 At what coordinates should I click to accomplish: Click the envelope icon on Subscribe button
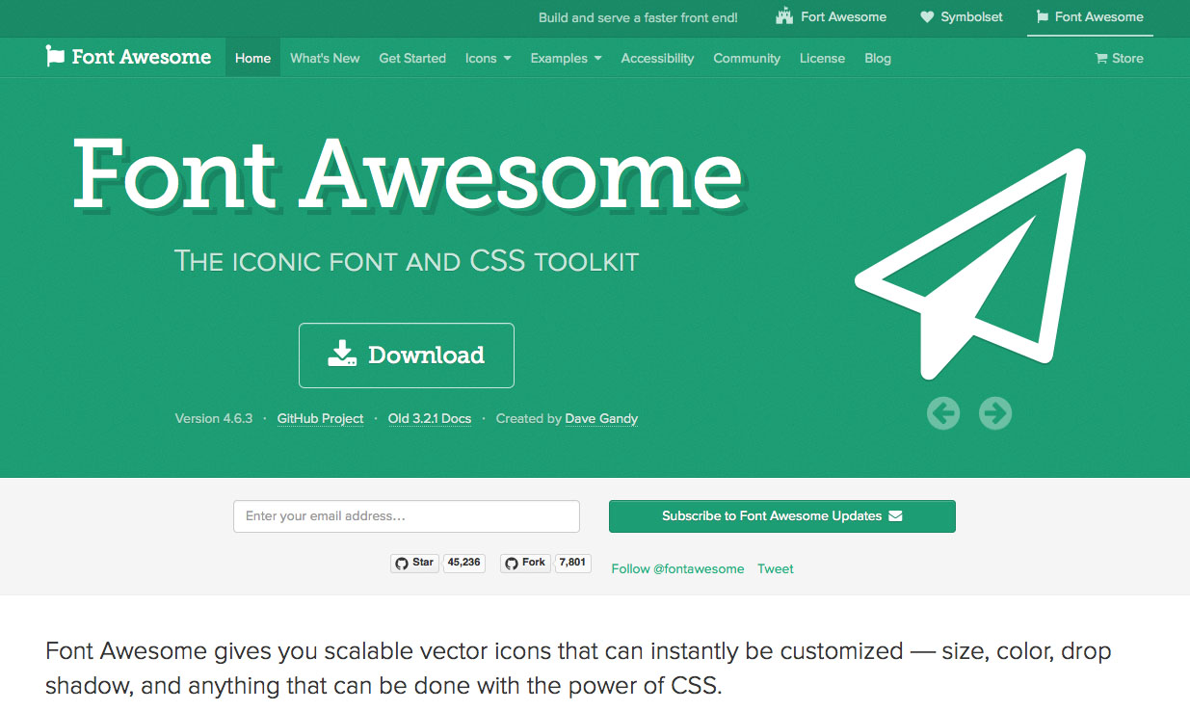[x=896, y=515]
